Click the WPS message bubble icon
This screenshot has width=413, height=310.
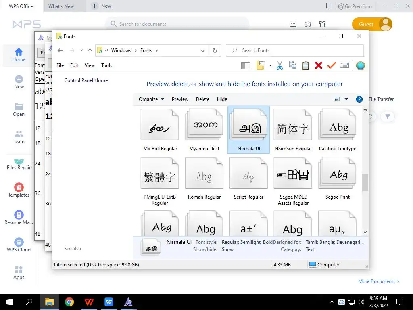(293, 24)
